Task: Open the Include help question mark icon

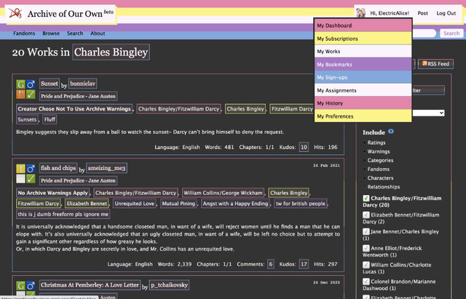Action: coord(391,132)
